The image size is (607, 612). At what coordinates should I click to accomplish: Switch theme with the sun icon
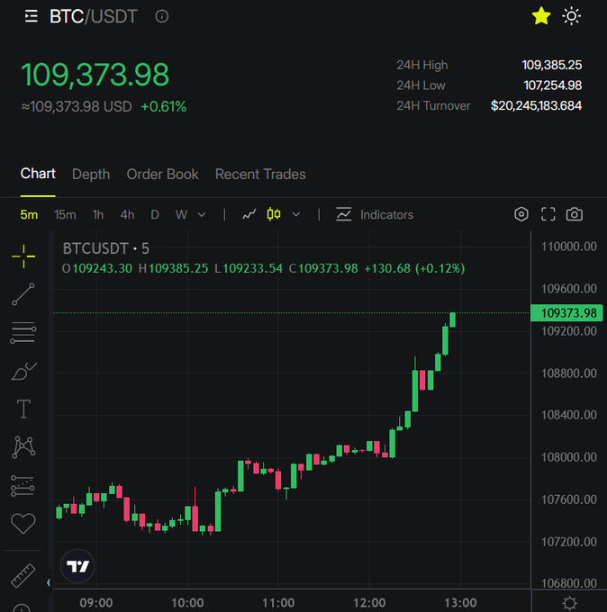pyautogui.click(x=572, y=16)
